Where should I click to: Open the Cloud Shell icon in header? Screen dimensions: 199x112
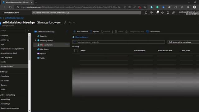tap(146, 12)
